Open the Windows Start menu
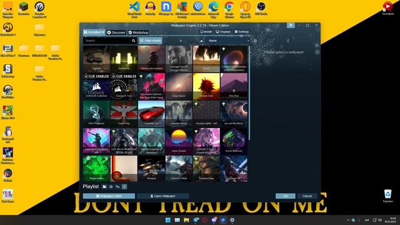 (168, 220)
